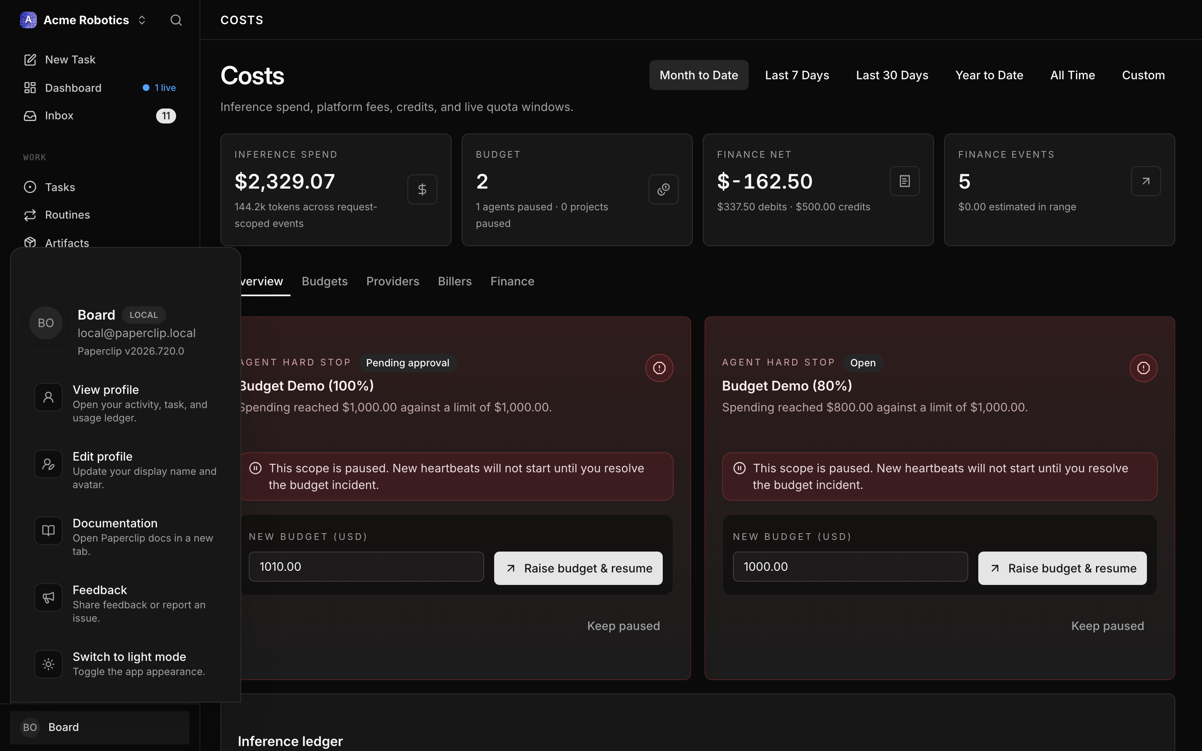Click alert icon on Budget Demo (80%) card

click(x=1144, y=368)
